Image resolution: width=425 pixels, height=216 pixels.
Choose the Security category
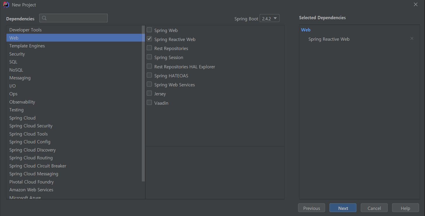[74, 54]
